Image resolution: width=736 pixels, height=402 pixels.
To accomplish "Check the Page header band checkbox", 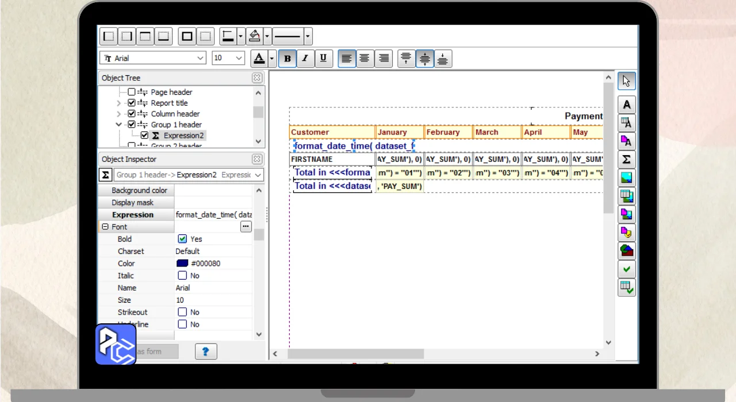I will coord(132,92).
